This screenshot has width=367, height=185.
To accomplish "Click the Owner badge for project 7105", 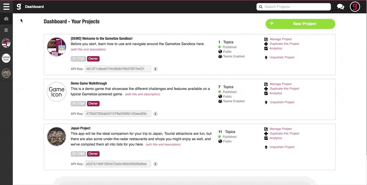I will pyautogui.click(x=93, y=59).
